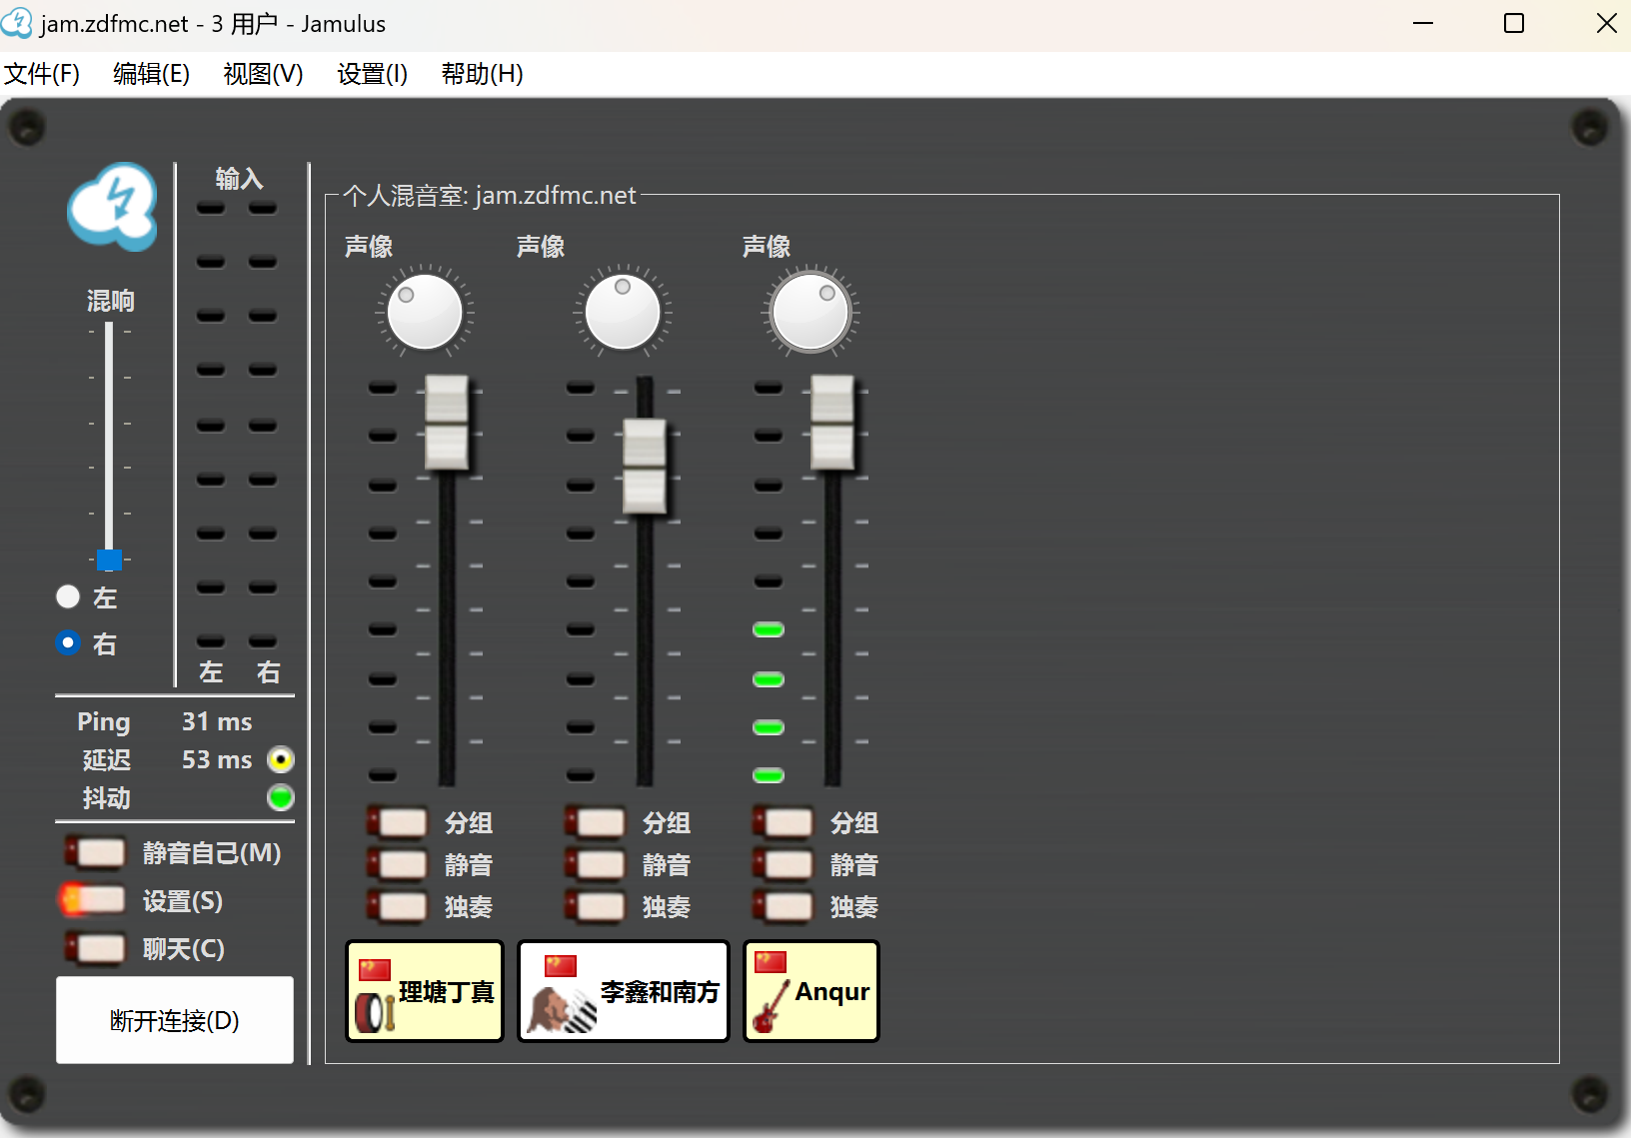Toggle group (分组) for 理塘丁真 channel
This screenshot has width=1631, height=1138.
tap(399, 822)
